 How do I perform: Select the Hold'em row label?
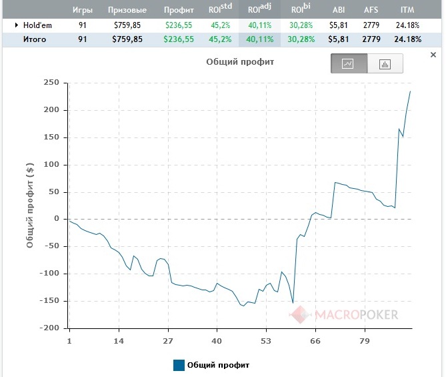(37, 25)
